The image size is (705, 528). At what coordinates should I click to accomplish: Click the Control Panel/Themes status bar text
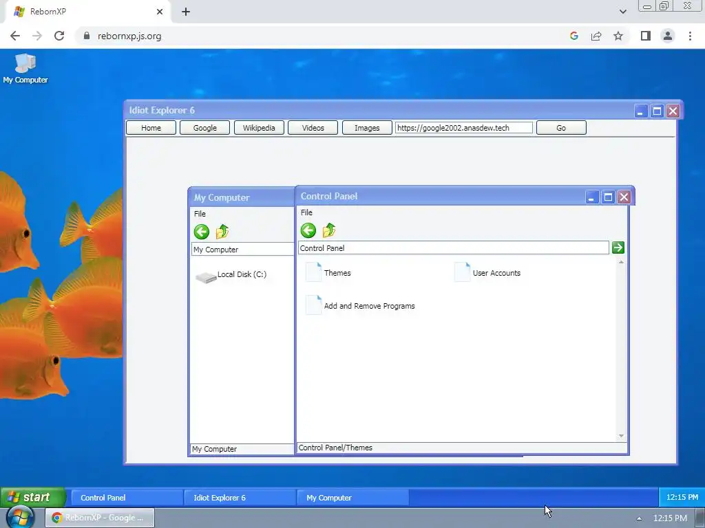335,448
